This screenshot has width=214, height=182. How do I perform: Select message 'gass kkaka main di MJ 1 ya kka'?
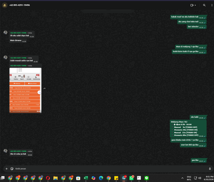click(189, 140)
